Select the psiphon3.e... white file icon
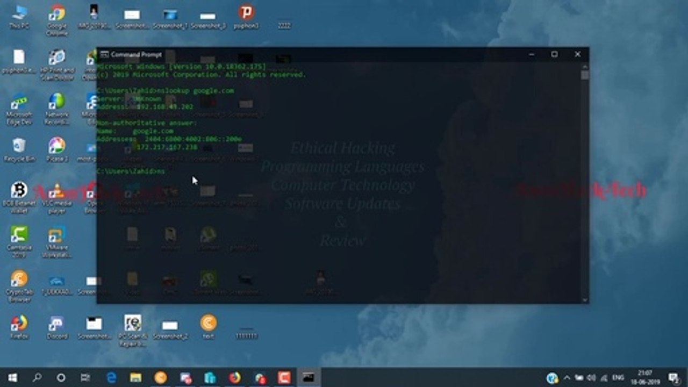The width and height of the screenshot is (688, 387). pos(19,61)
